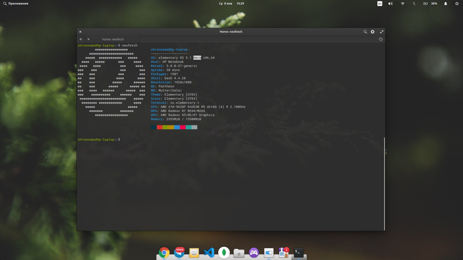The width and height of the screenshot is (463, 260).
Task: Launch Visual Studio Code from dock
Action: (x=209, y=252)
